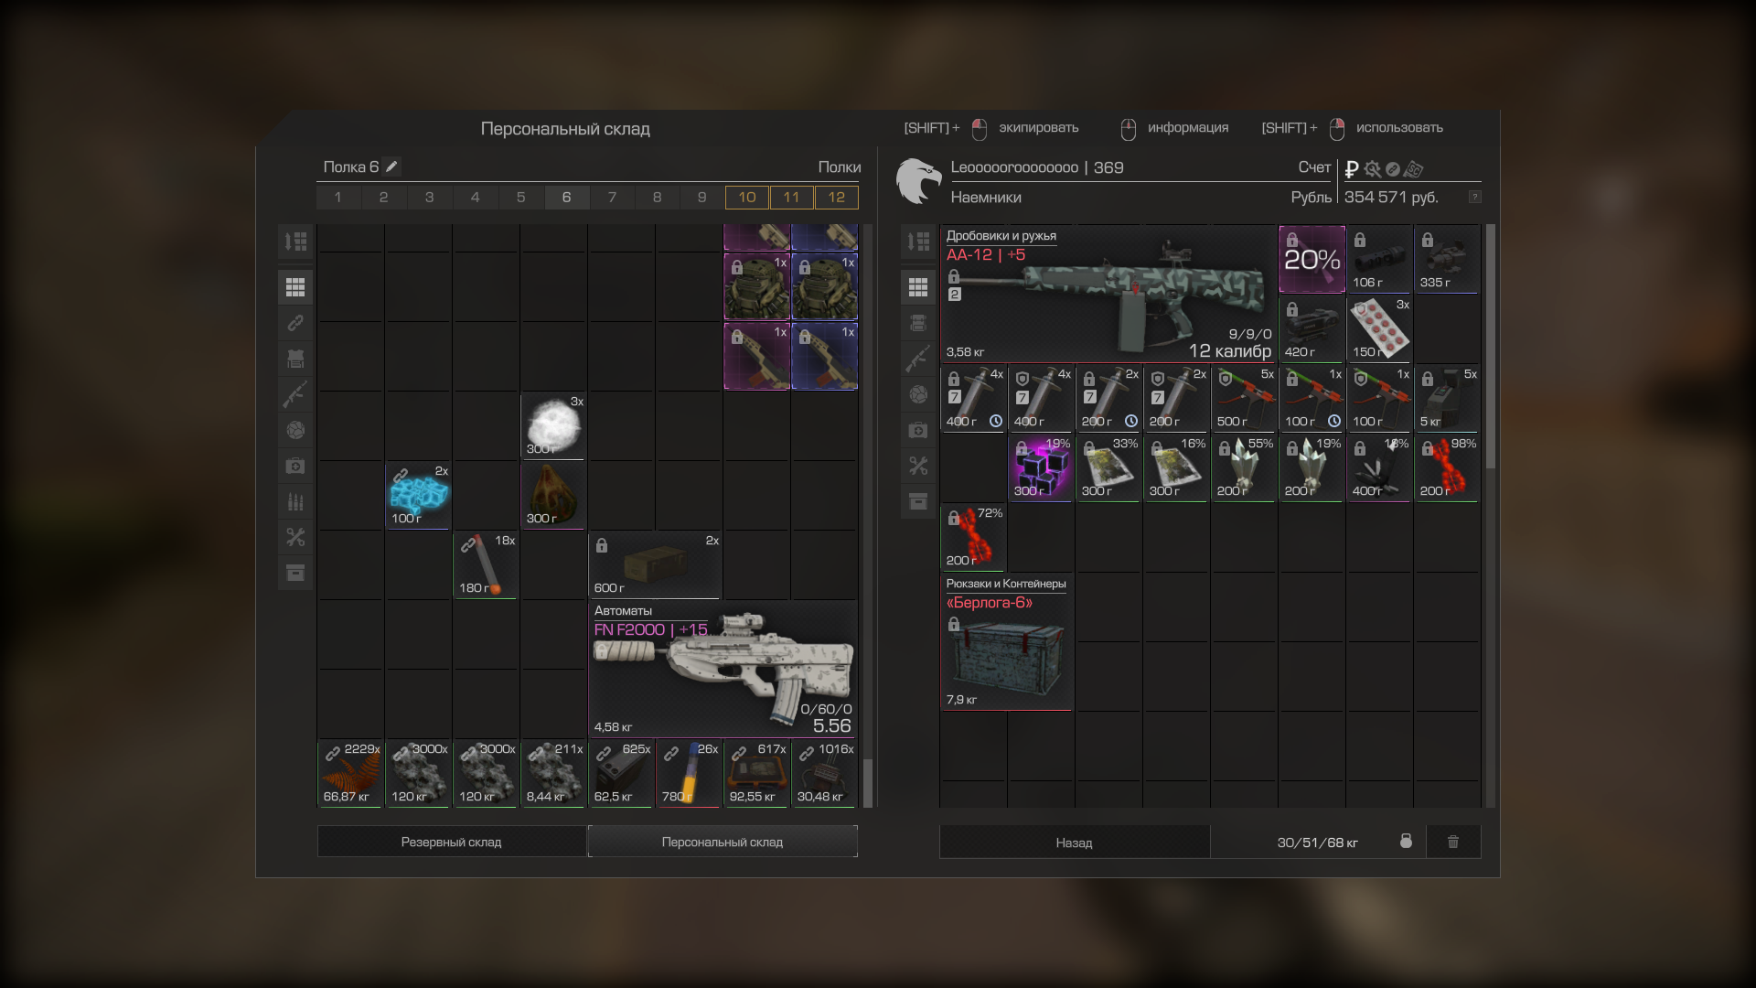Select the purple cubes artifact at 19%

click(1041, 467)
